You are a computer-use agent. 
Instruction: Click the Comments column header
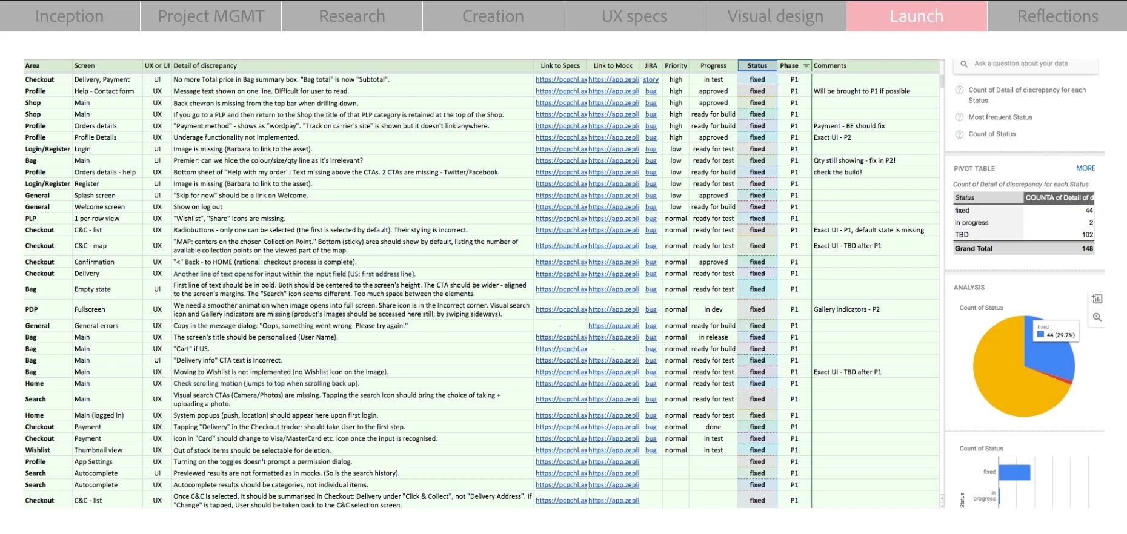[x=875, y=66]
